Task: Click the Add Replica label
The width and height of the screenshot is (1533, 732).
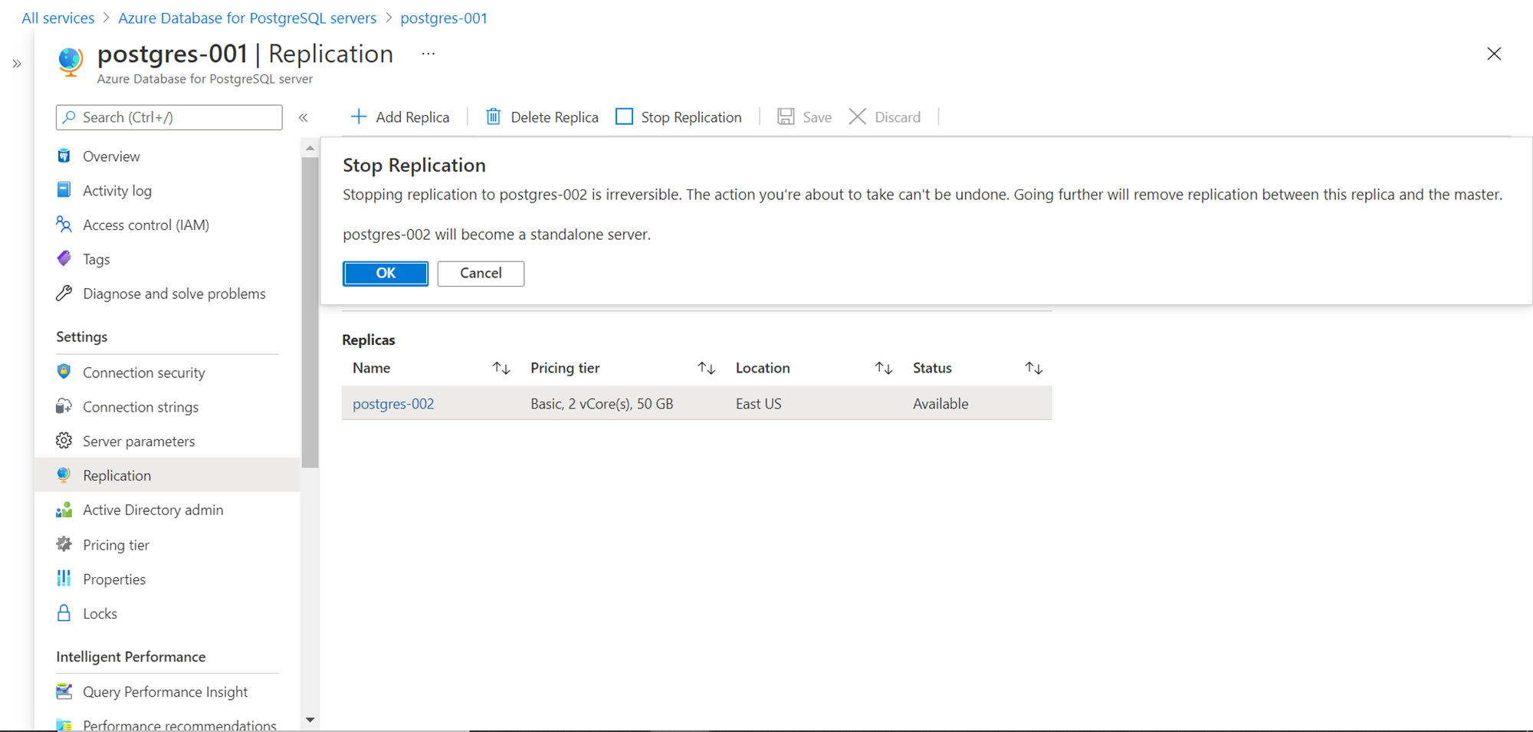Action: 412,117
